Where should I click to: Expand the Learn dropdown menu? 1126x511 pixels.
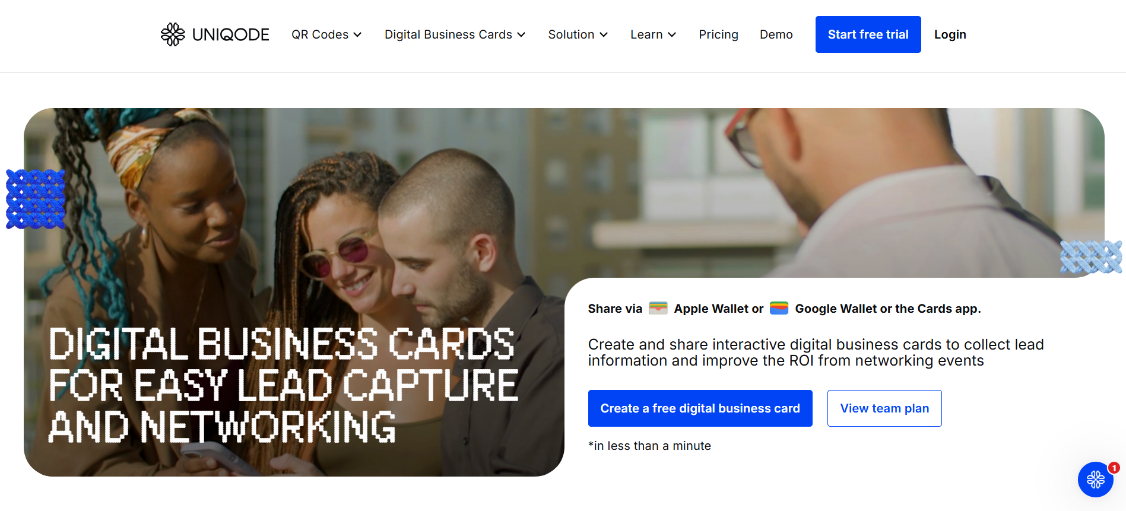653,34
